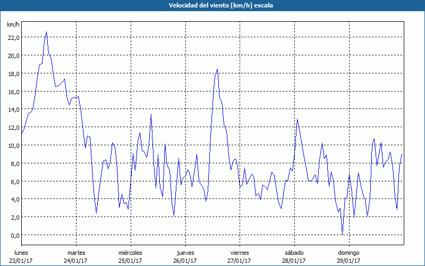Click the chart title 'Velocidad del viento'
This screenshot has width=425, height=266.
[212, 5]
